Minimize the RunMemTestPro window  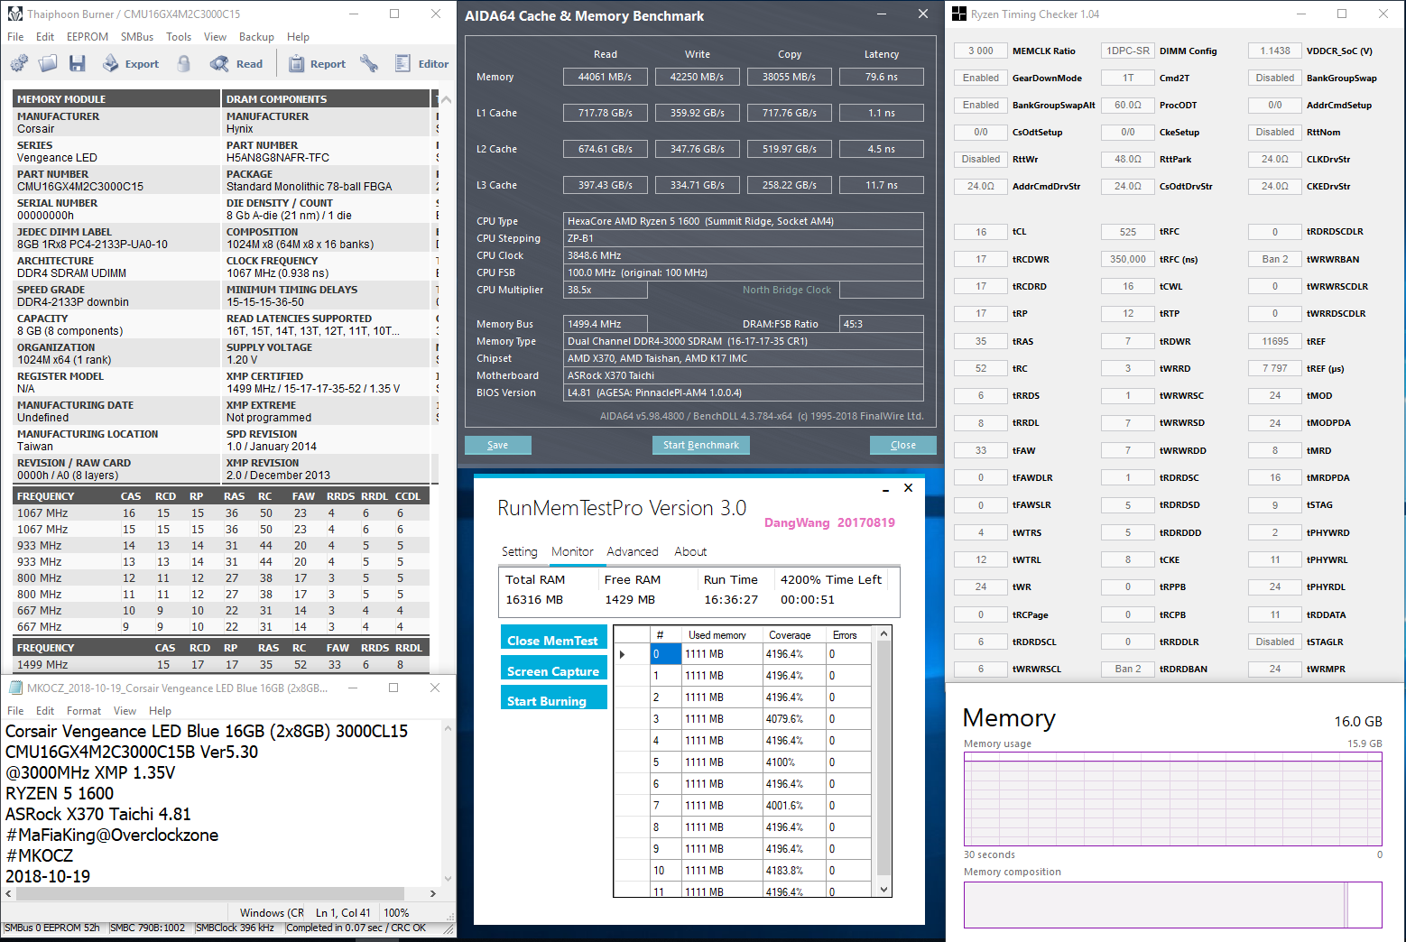coord(885,488)
